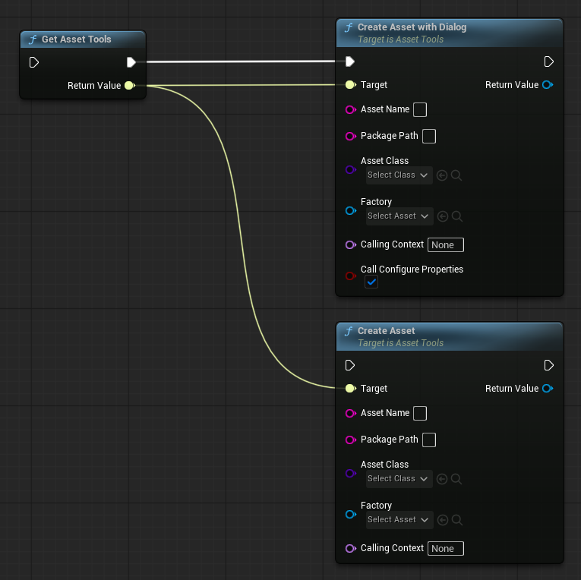Click the Create Asset with Dialog output execution pin
Screen dimensions: 581x580
549,61
